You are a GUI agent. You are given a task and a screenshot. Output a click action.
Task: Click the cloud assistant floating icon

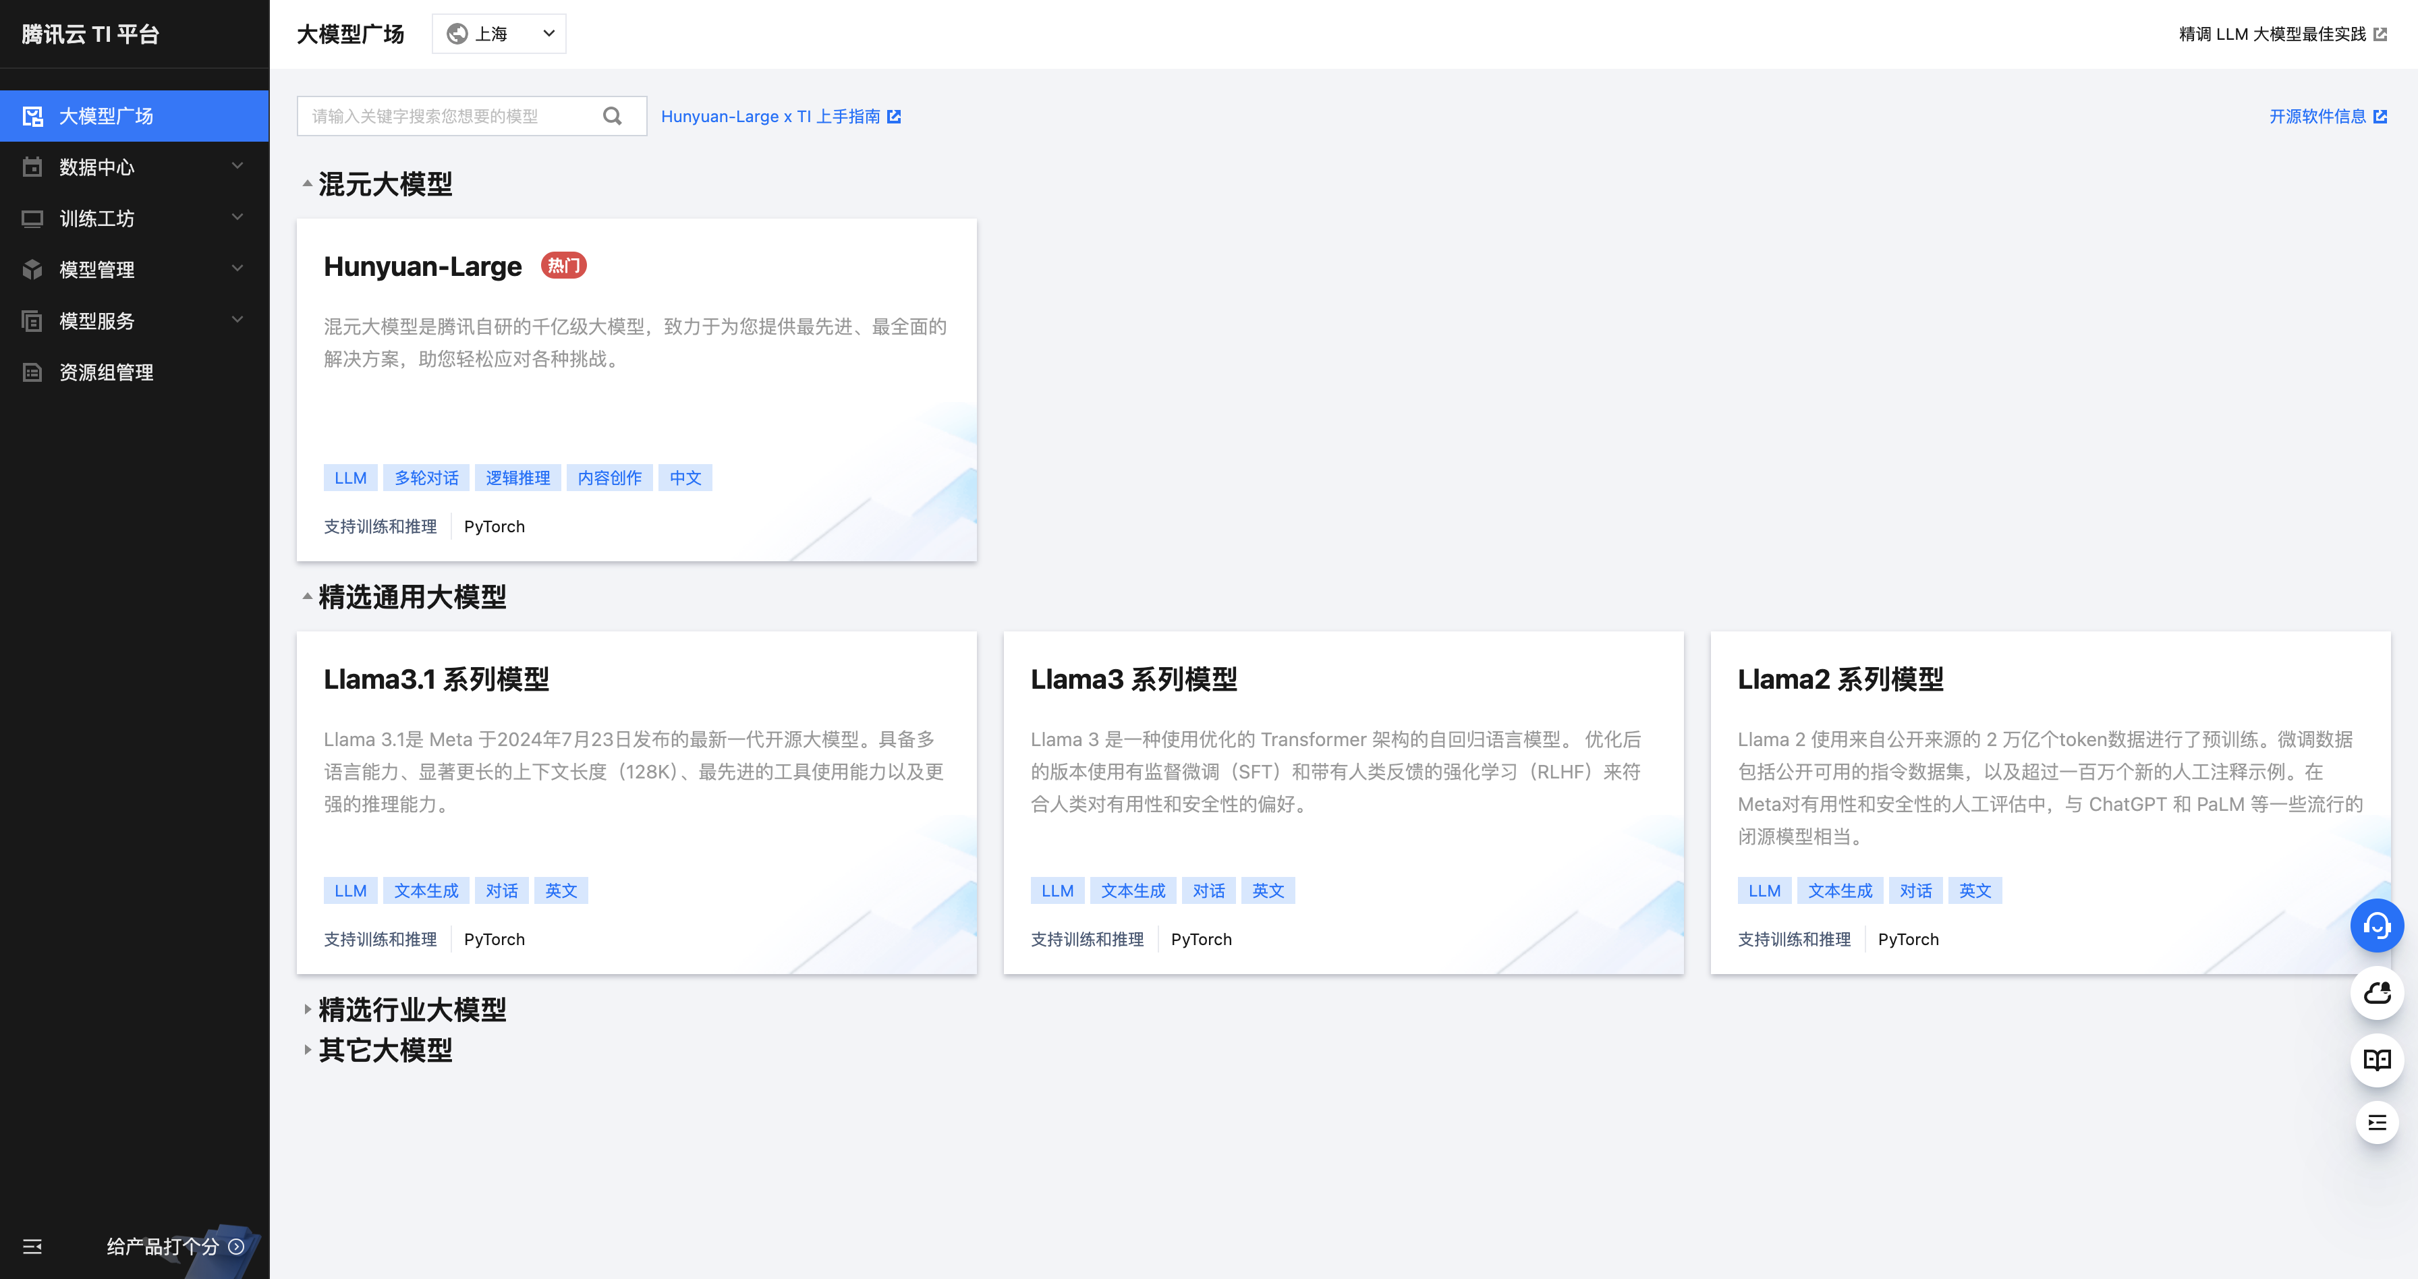tap(2377, 993)
